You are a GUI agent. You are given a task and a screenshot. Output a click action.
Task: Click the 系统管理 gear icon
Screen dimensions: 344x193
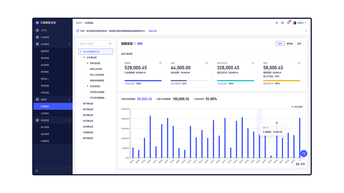coord(38,120)
